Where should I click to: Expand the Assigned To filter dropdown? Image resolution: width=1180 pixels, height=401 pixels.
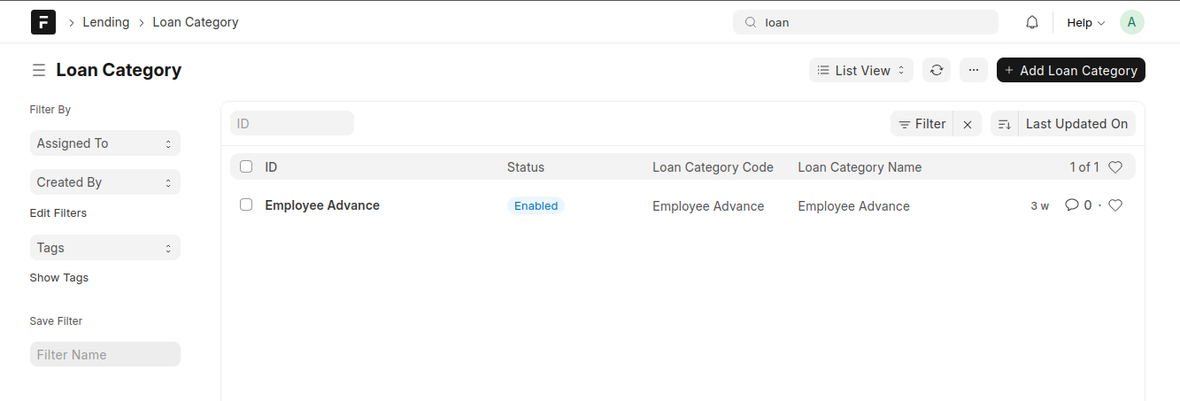coord(105,143)
